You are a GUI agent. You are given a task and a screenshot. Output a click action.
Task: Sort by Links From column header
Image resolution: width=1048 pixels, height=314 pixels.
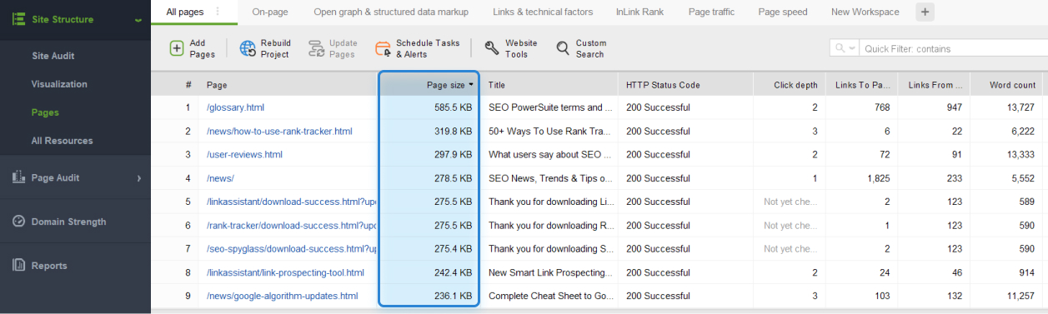935,85
